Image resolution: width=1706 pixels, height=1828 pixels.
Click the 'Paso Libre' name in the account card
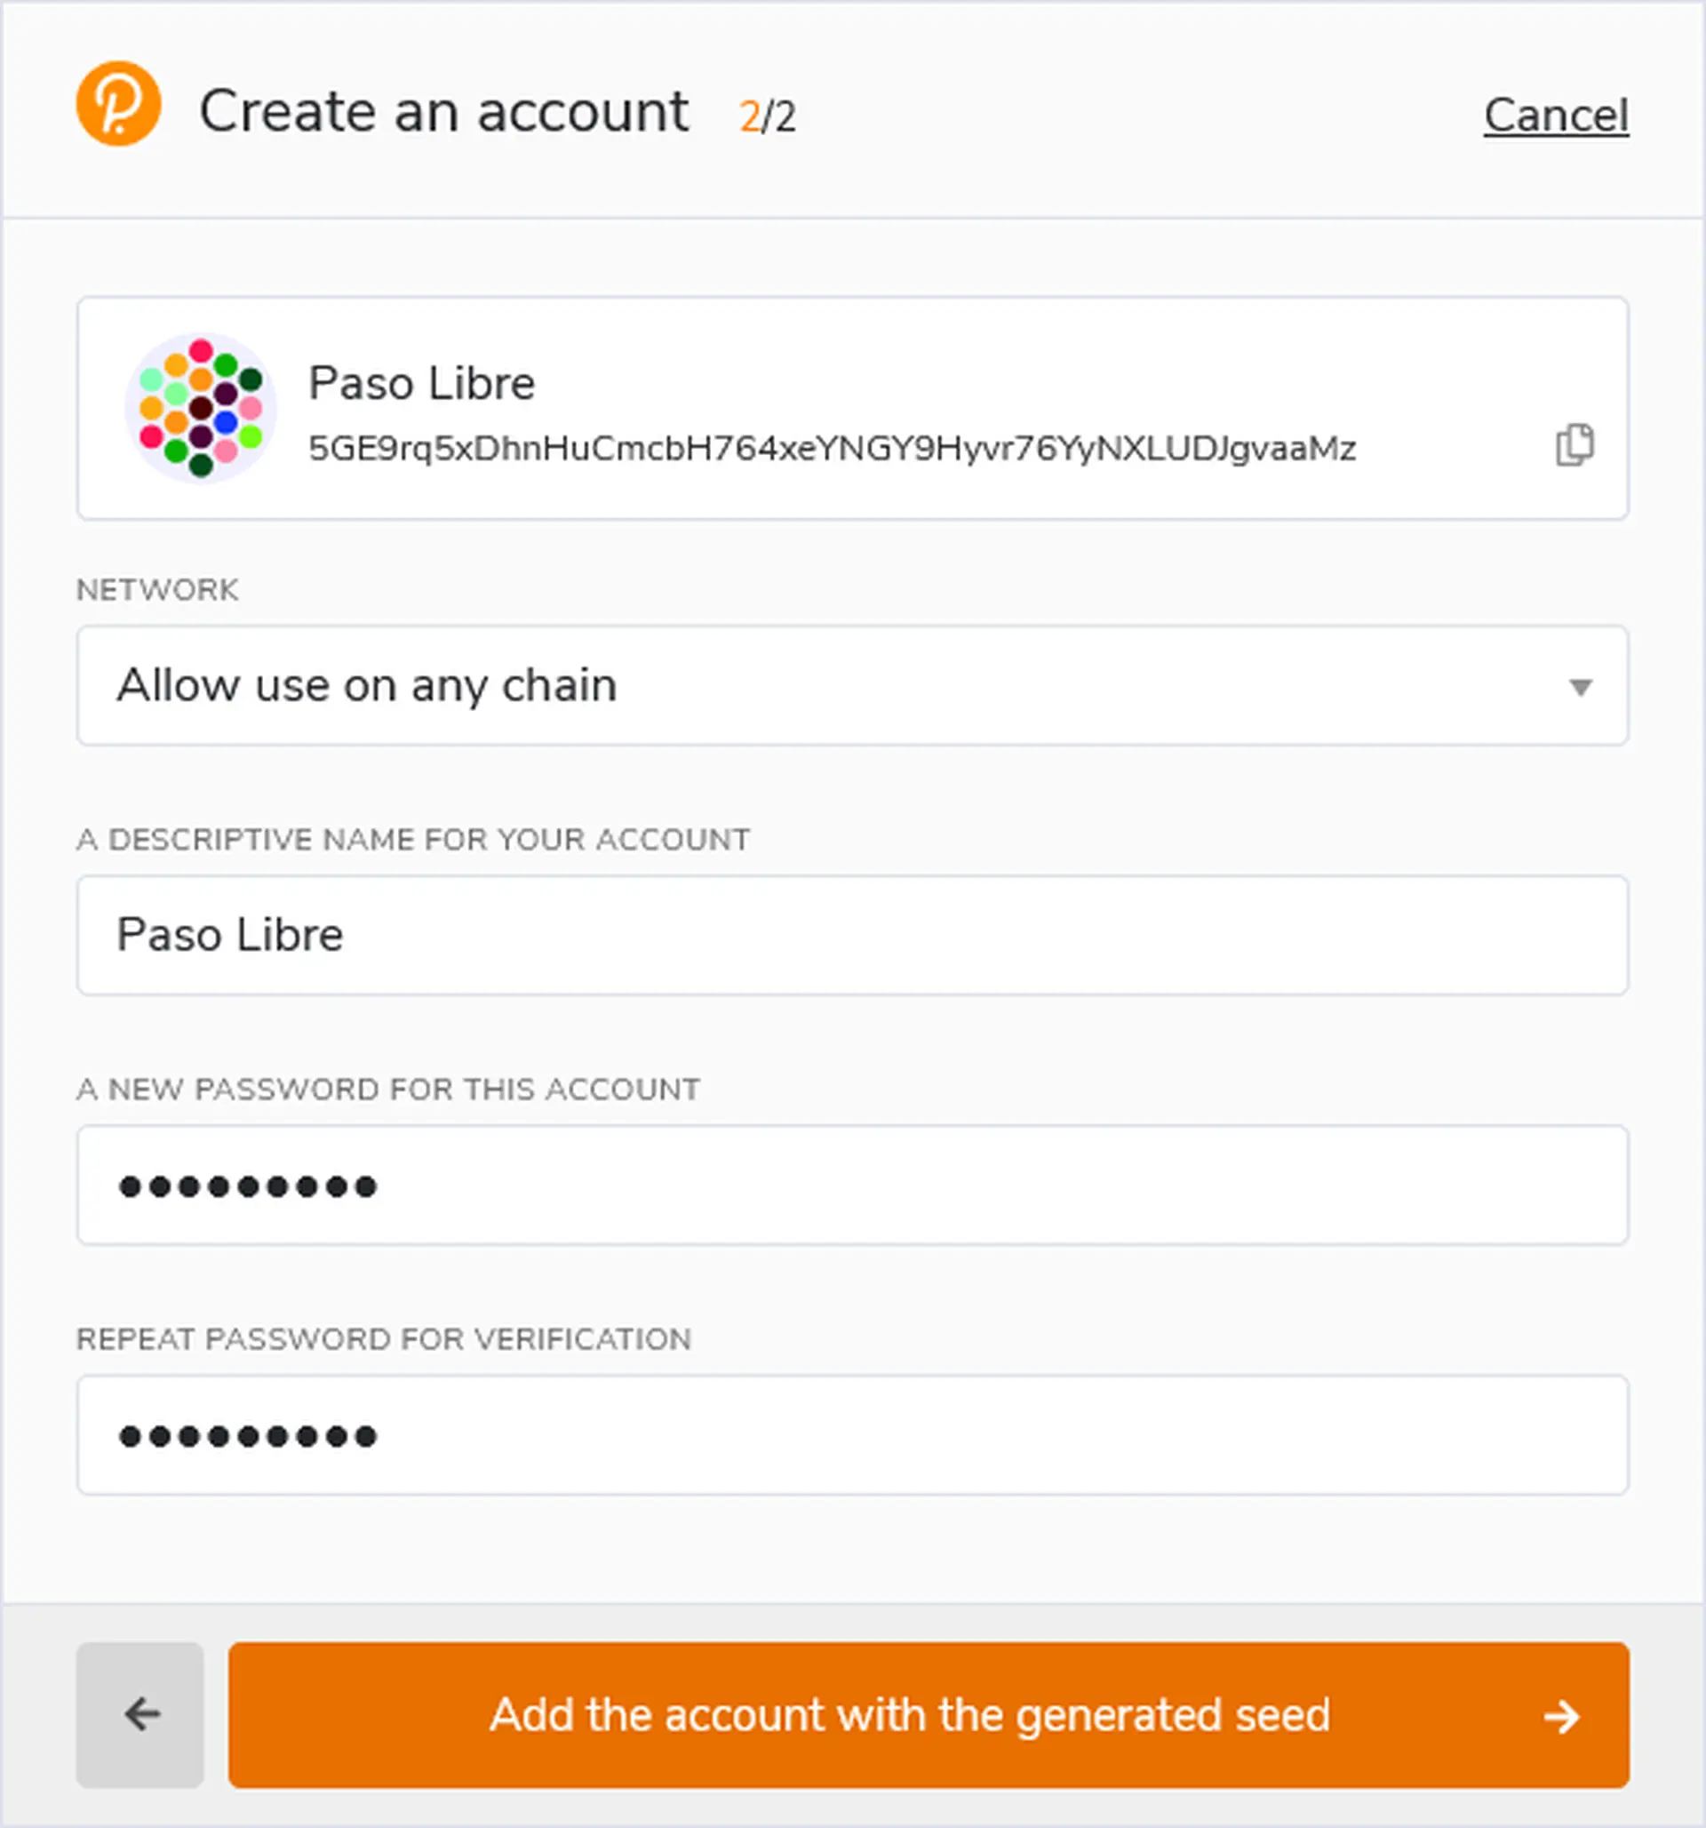(x=421, y=383)
